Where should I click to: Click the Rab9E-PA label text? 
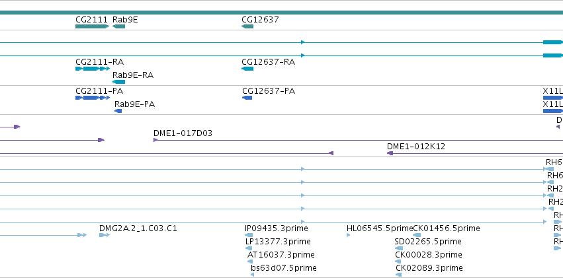click(135, 104)
